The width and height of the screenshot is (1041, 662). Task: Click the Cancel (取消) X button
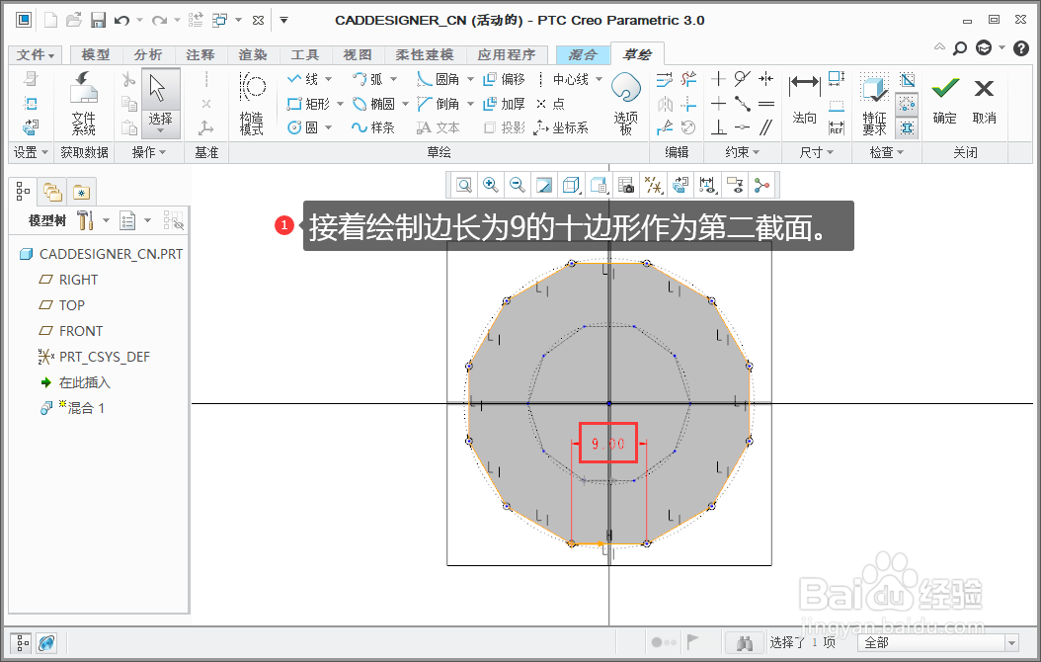click(984, 100)
